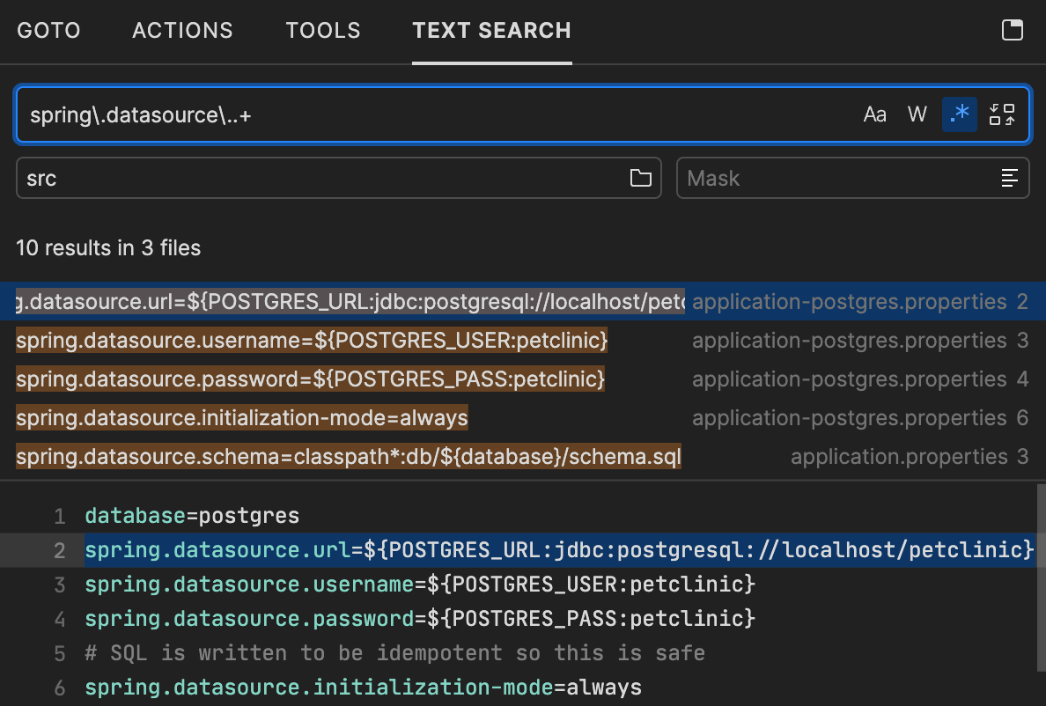Disable the regex search option

pos(960,114)
